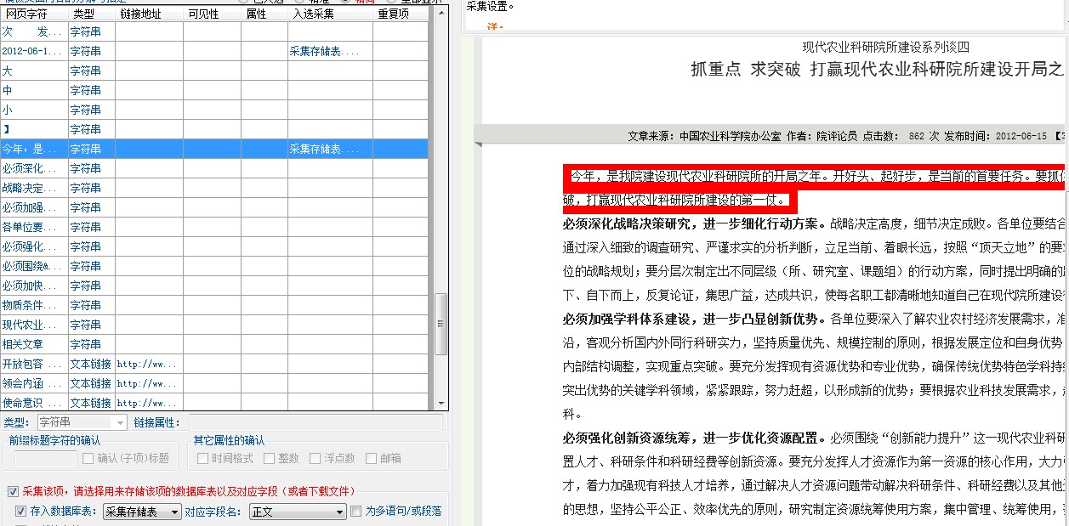Click the list scrollbar down arrow
The image size is (1069, 526).
441,403
